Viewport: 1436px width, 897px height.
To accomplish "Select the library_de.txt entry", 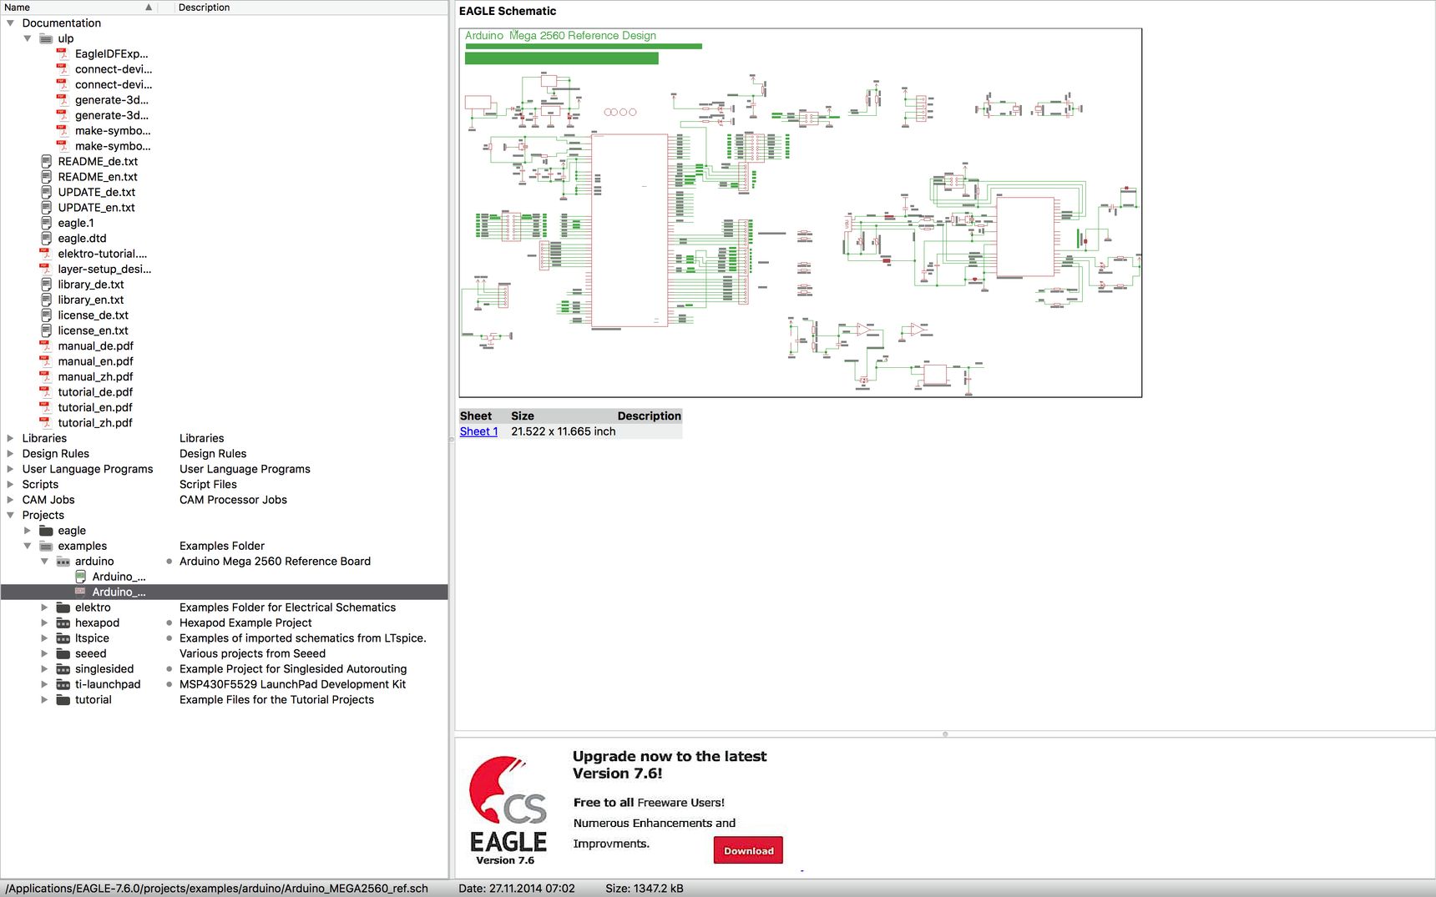I will (x=91, y=285).
